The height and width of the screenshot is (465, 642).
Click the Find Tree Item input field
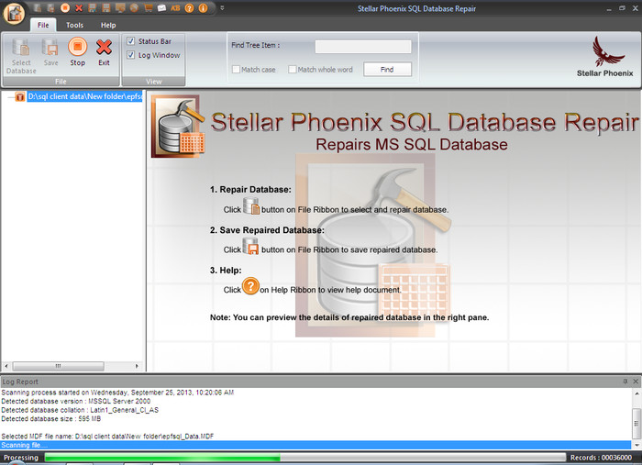pos(363,46)
